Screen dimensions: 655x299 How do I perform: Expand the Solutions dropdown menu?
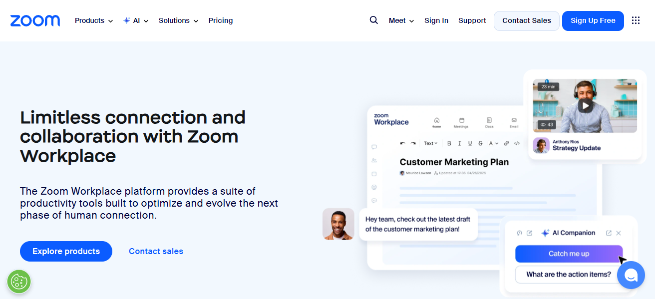pos(179,20)
